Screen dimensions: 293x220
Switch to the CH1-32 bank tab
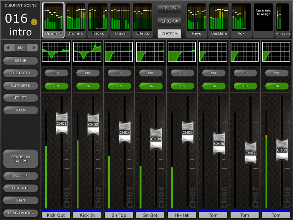tap(169, 8)
